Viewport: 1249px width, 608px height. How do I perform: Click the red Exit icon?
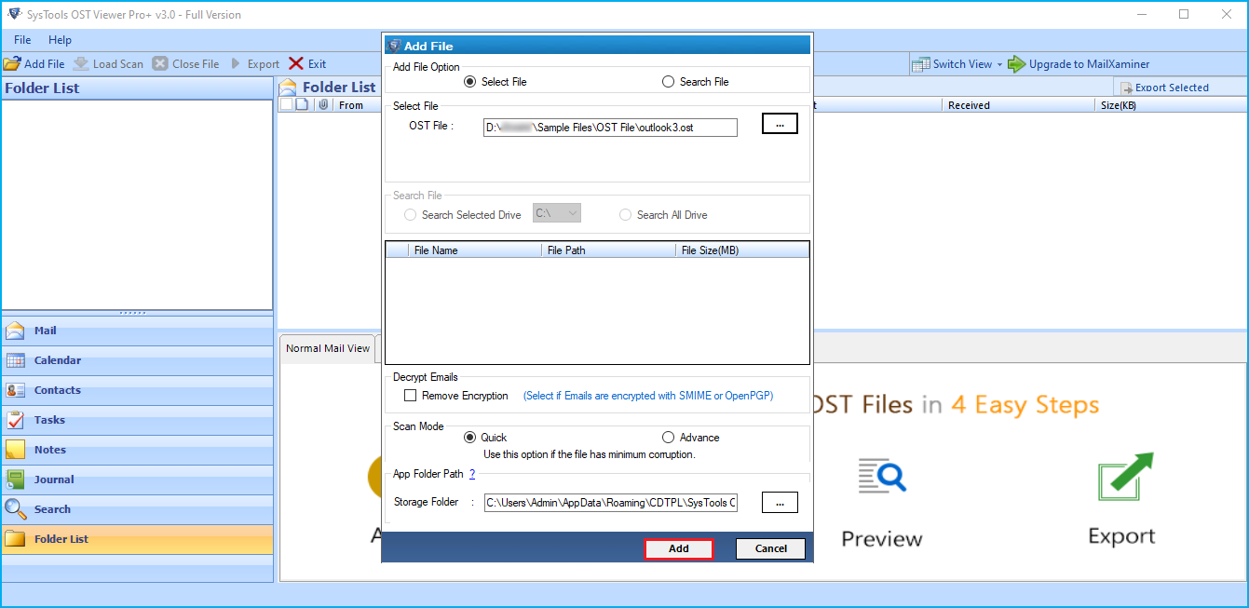(x=296, y=63)
